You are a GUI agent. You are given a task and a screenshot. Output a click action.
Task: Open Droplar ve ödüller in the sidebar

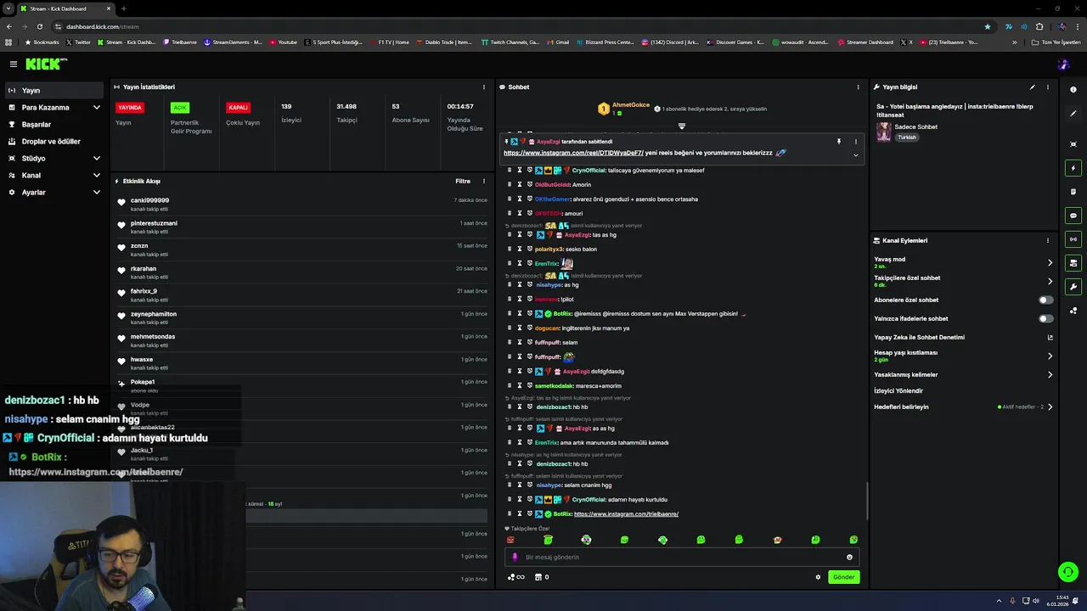tap(55, 142)
